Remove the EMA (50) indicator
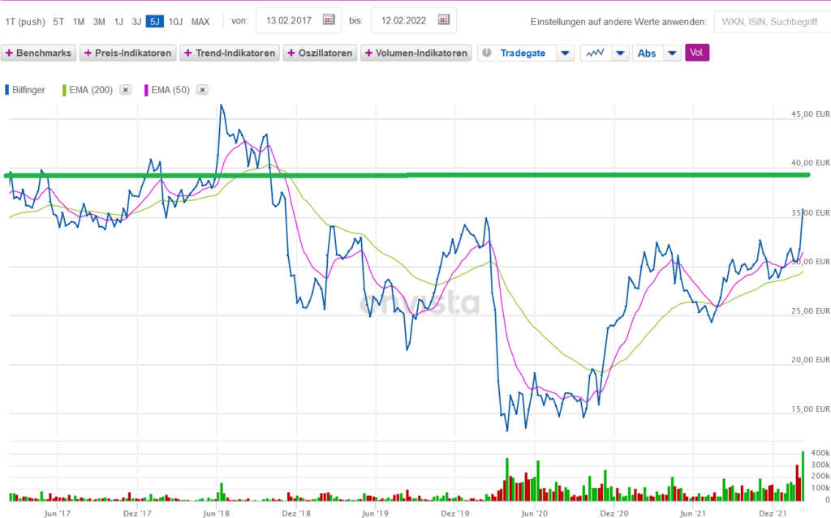Screen dimensions: 831x518 coord(202,90)
